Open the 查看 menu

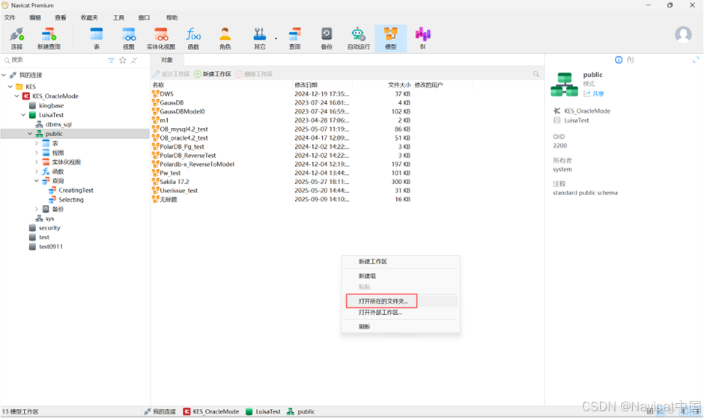point(60,17)
